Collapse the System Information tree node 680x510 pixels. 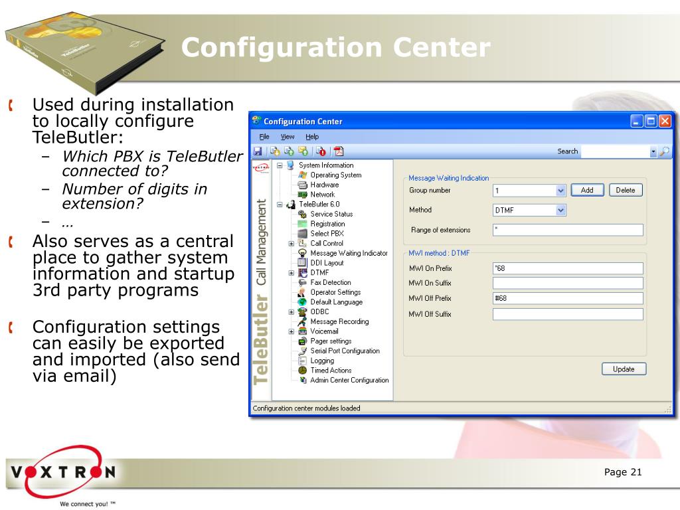[x=280, y=165]
